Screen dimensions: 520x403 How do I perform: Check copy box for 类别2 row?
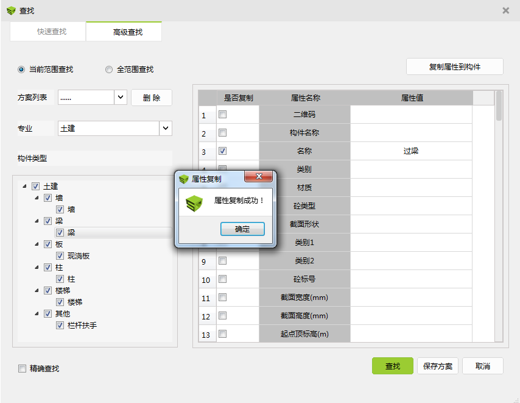tap(222, 261)
